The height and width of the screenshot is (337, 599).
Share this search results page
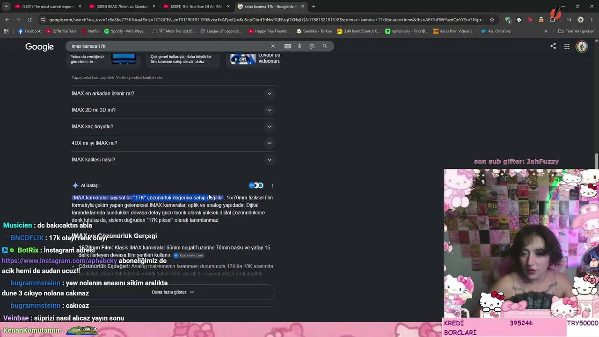click(x=553, y=46)
